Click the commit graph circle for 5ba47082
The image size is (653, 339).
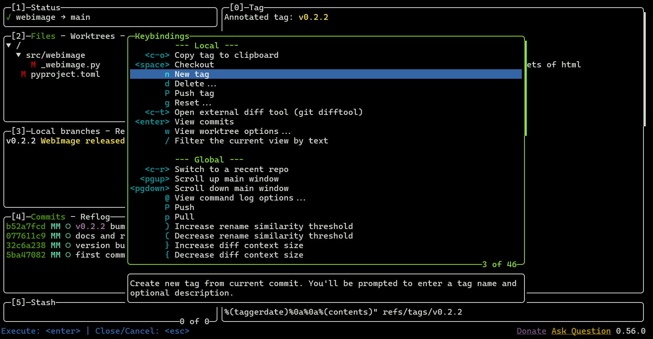click(x=68, y=255)
